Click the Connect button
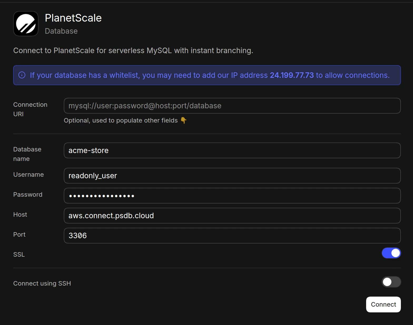Viewport: 413px width, 325px height. coord(383,304)
